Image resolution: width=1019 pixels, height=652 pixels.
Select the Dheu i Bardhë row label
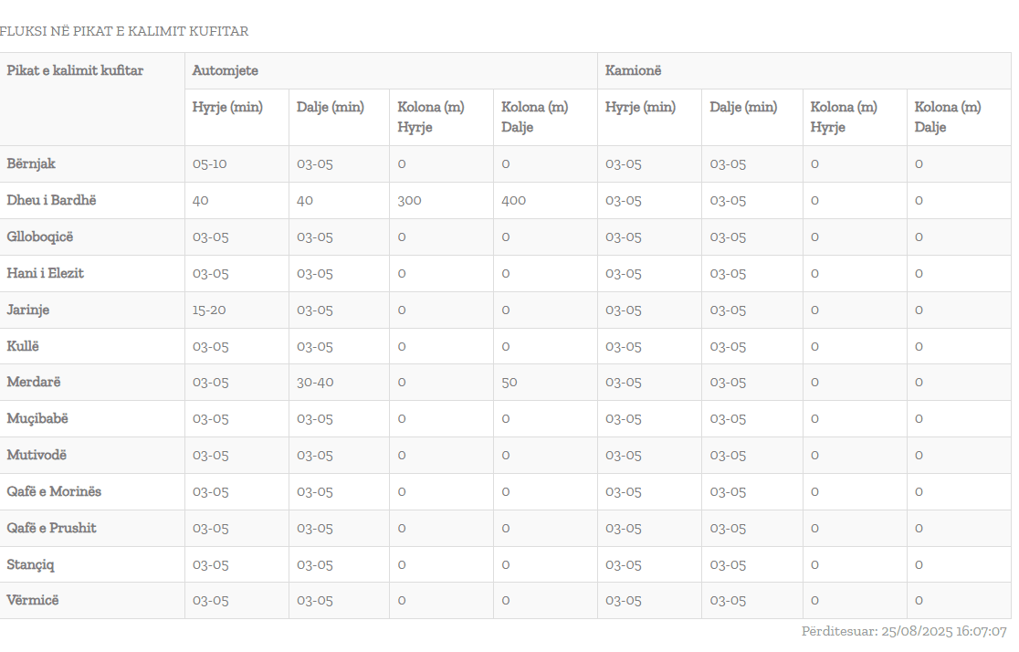tap(51, 200)
